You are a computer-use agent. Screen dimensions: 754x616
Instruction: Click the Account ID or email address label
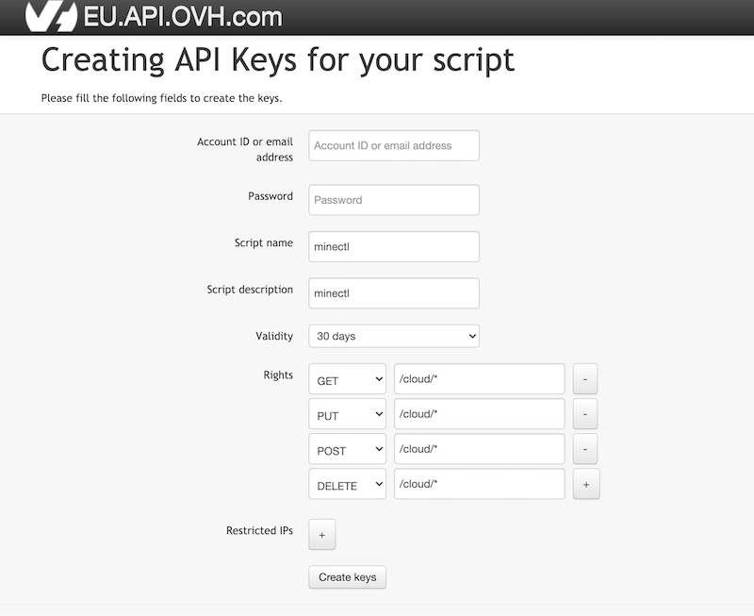245,149
